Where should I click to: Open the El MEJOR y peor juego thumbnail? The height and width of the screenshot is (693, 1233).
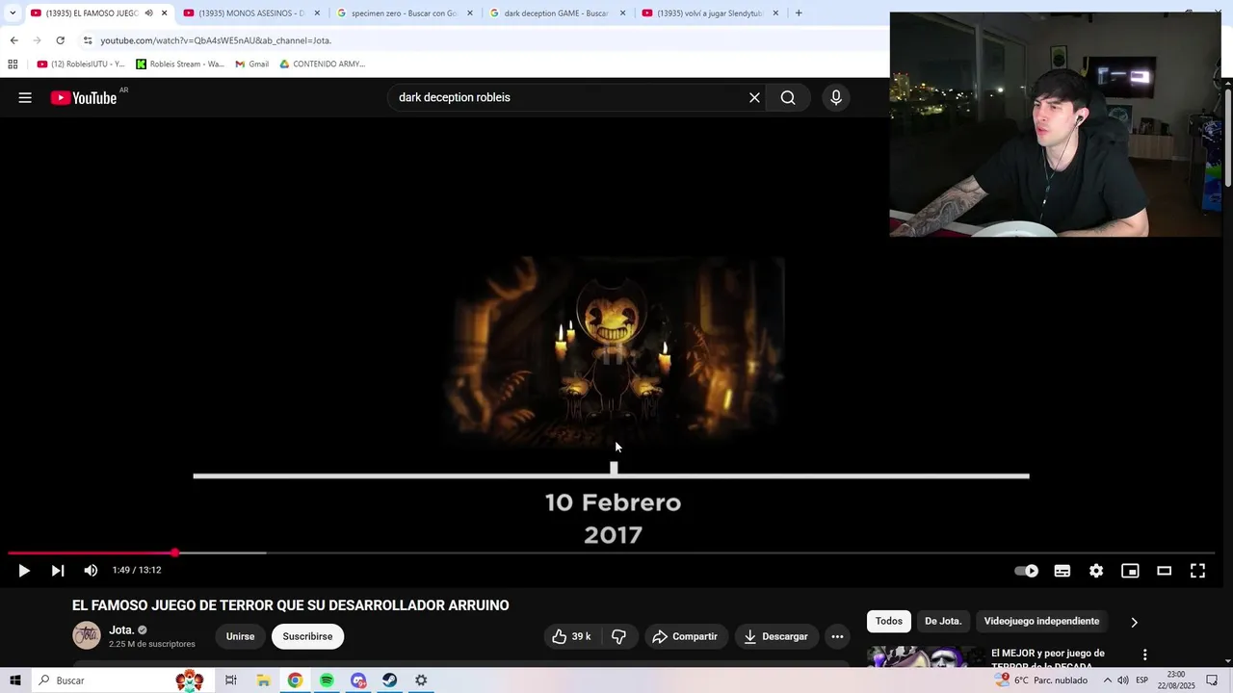tap(925, 656)
